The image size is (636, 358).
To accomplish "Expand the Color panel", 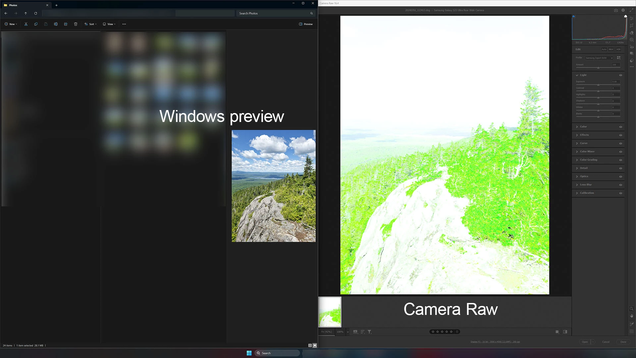I will click(583, 127).
